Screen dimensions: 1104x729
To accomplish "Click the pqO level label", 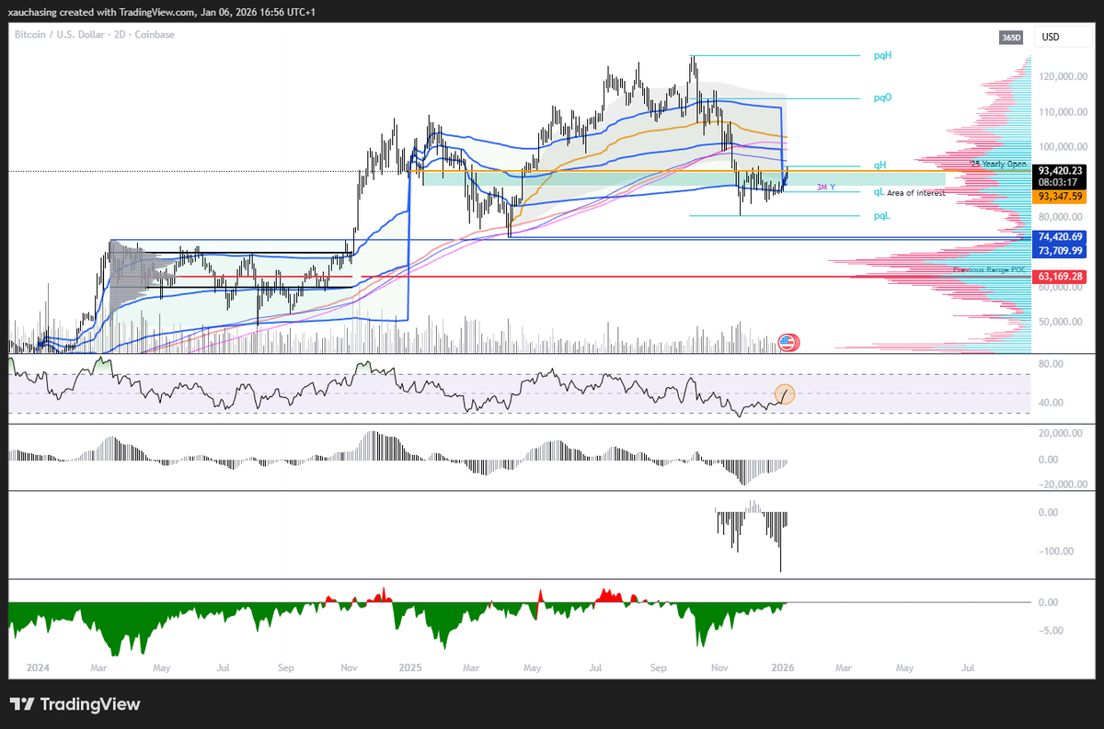I will [882, 97].
